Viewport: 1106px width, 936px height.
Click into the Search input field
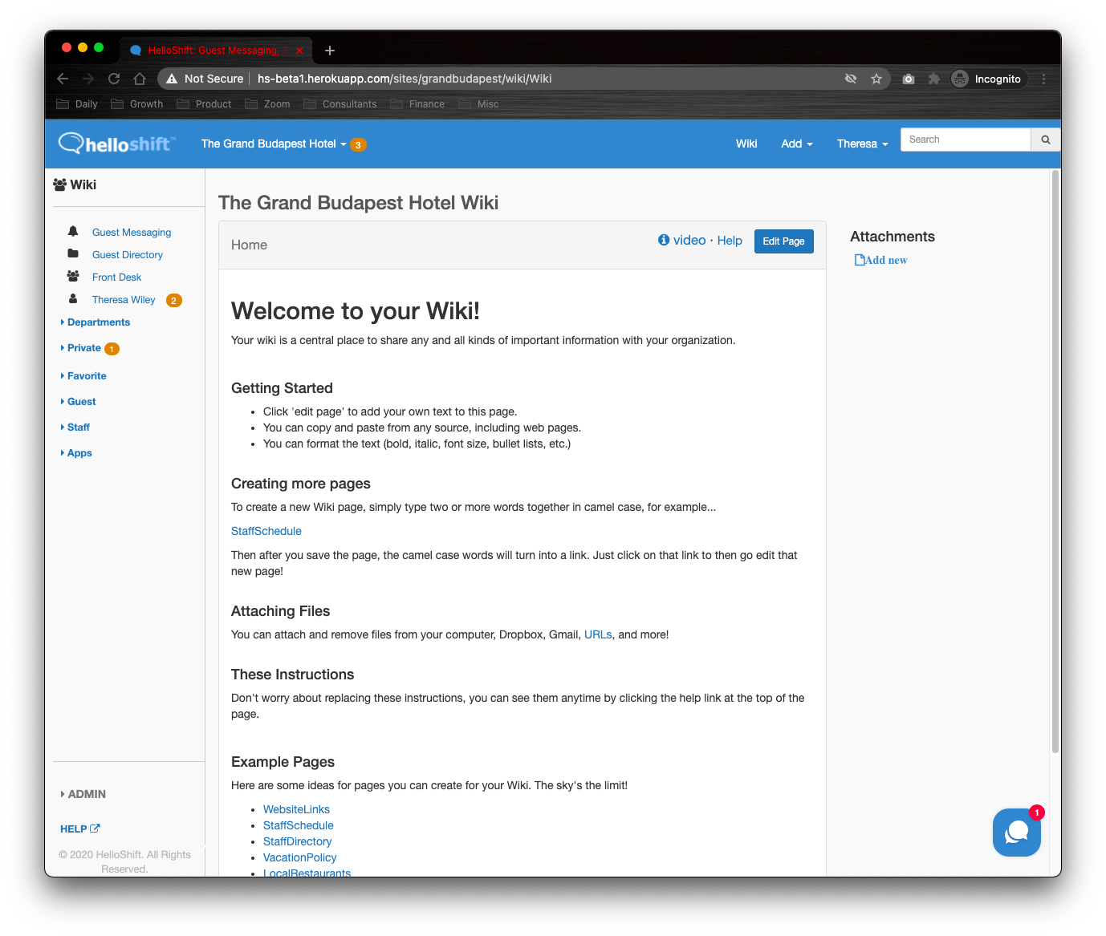[966, 140]
